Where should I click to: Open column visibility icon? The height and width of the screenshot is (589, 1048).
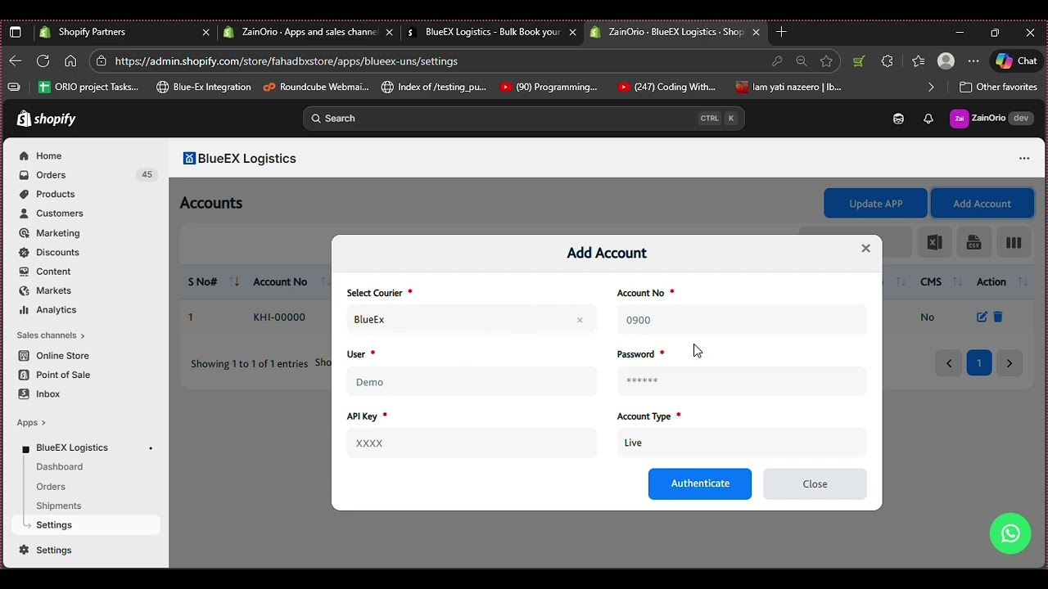(1014, 242)
